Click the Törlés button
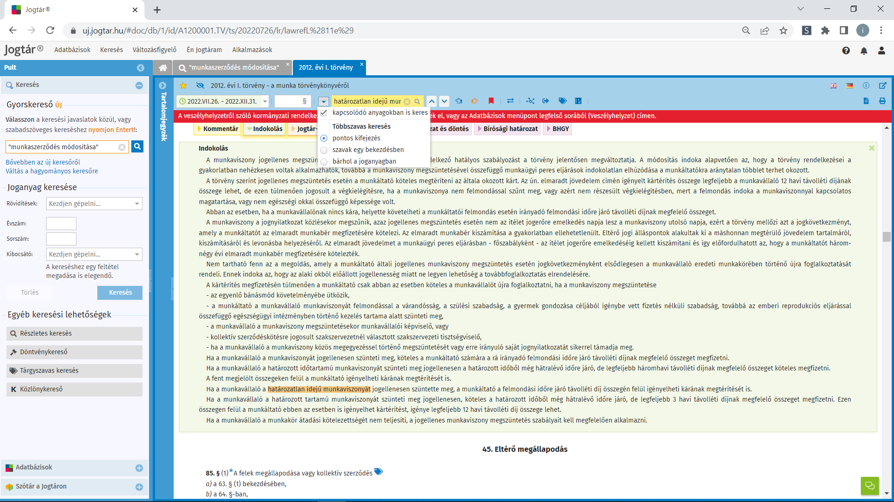 tap(30, 292)
